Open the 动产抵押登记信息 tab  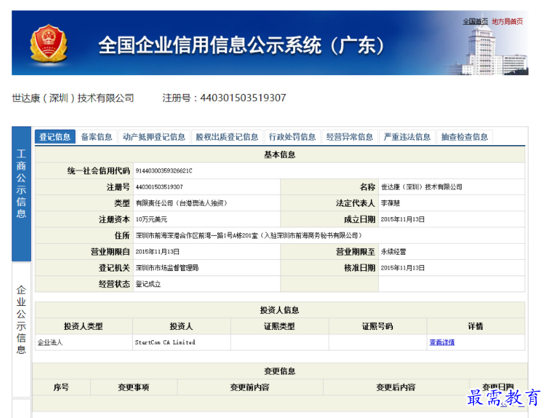point(154,137)
